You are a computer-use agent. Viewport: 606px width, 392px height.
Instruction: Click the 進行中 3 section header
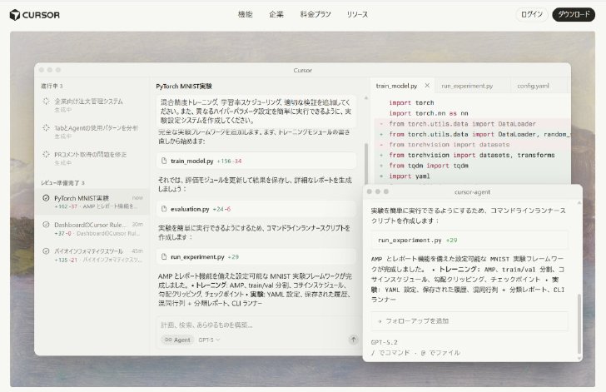coord(52,86)
